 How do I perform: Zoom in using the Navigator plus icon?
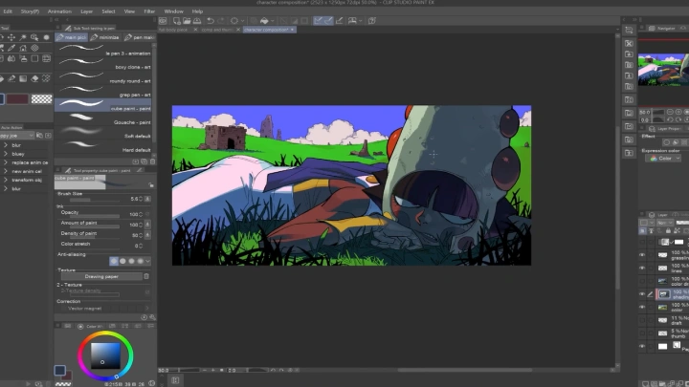point(678,113)
